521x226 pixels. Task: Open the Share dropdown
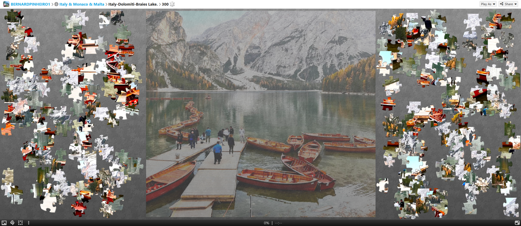(509, 4)
